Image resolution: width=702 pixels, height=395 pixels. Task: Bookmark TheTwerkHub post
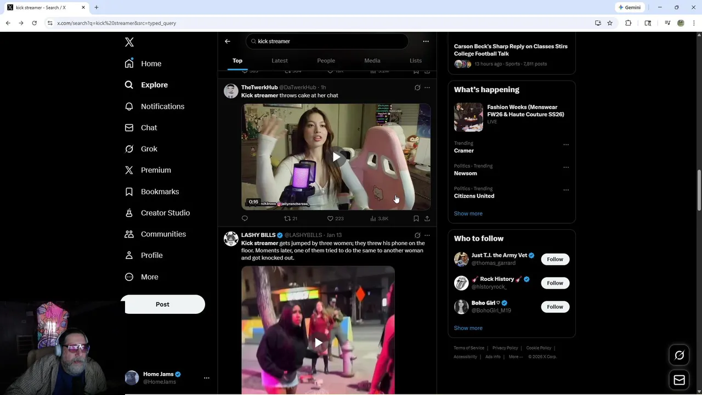(416, 218)
